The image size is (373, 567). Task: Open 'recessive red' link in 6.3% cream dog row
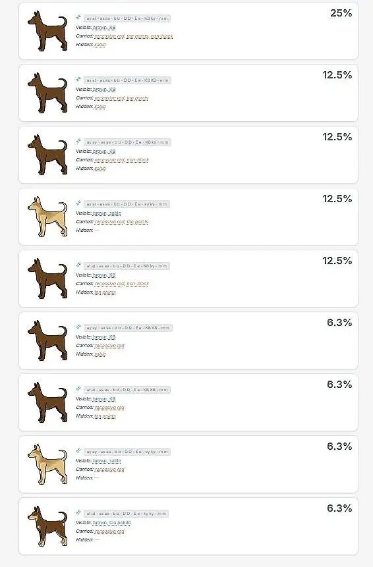tap(109, 470)
